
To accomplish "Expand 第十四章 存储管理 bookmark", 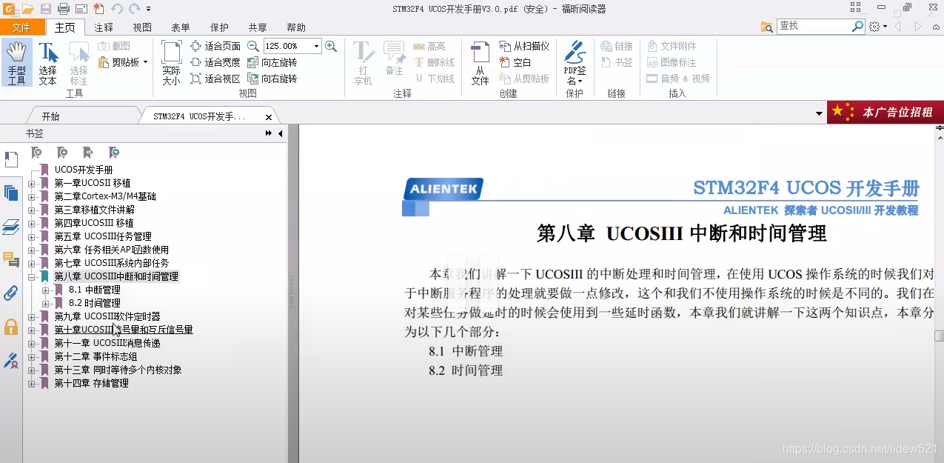I will click(31, 383).
